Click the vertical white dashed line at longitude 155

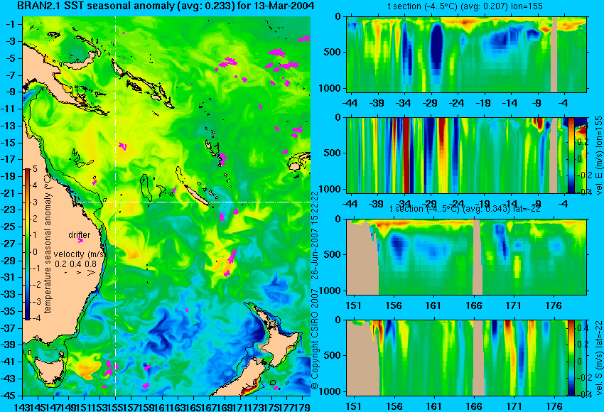point(116,205)
